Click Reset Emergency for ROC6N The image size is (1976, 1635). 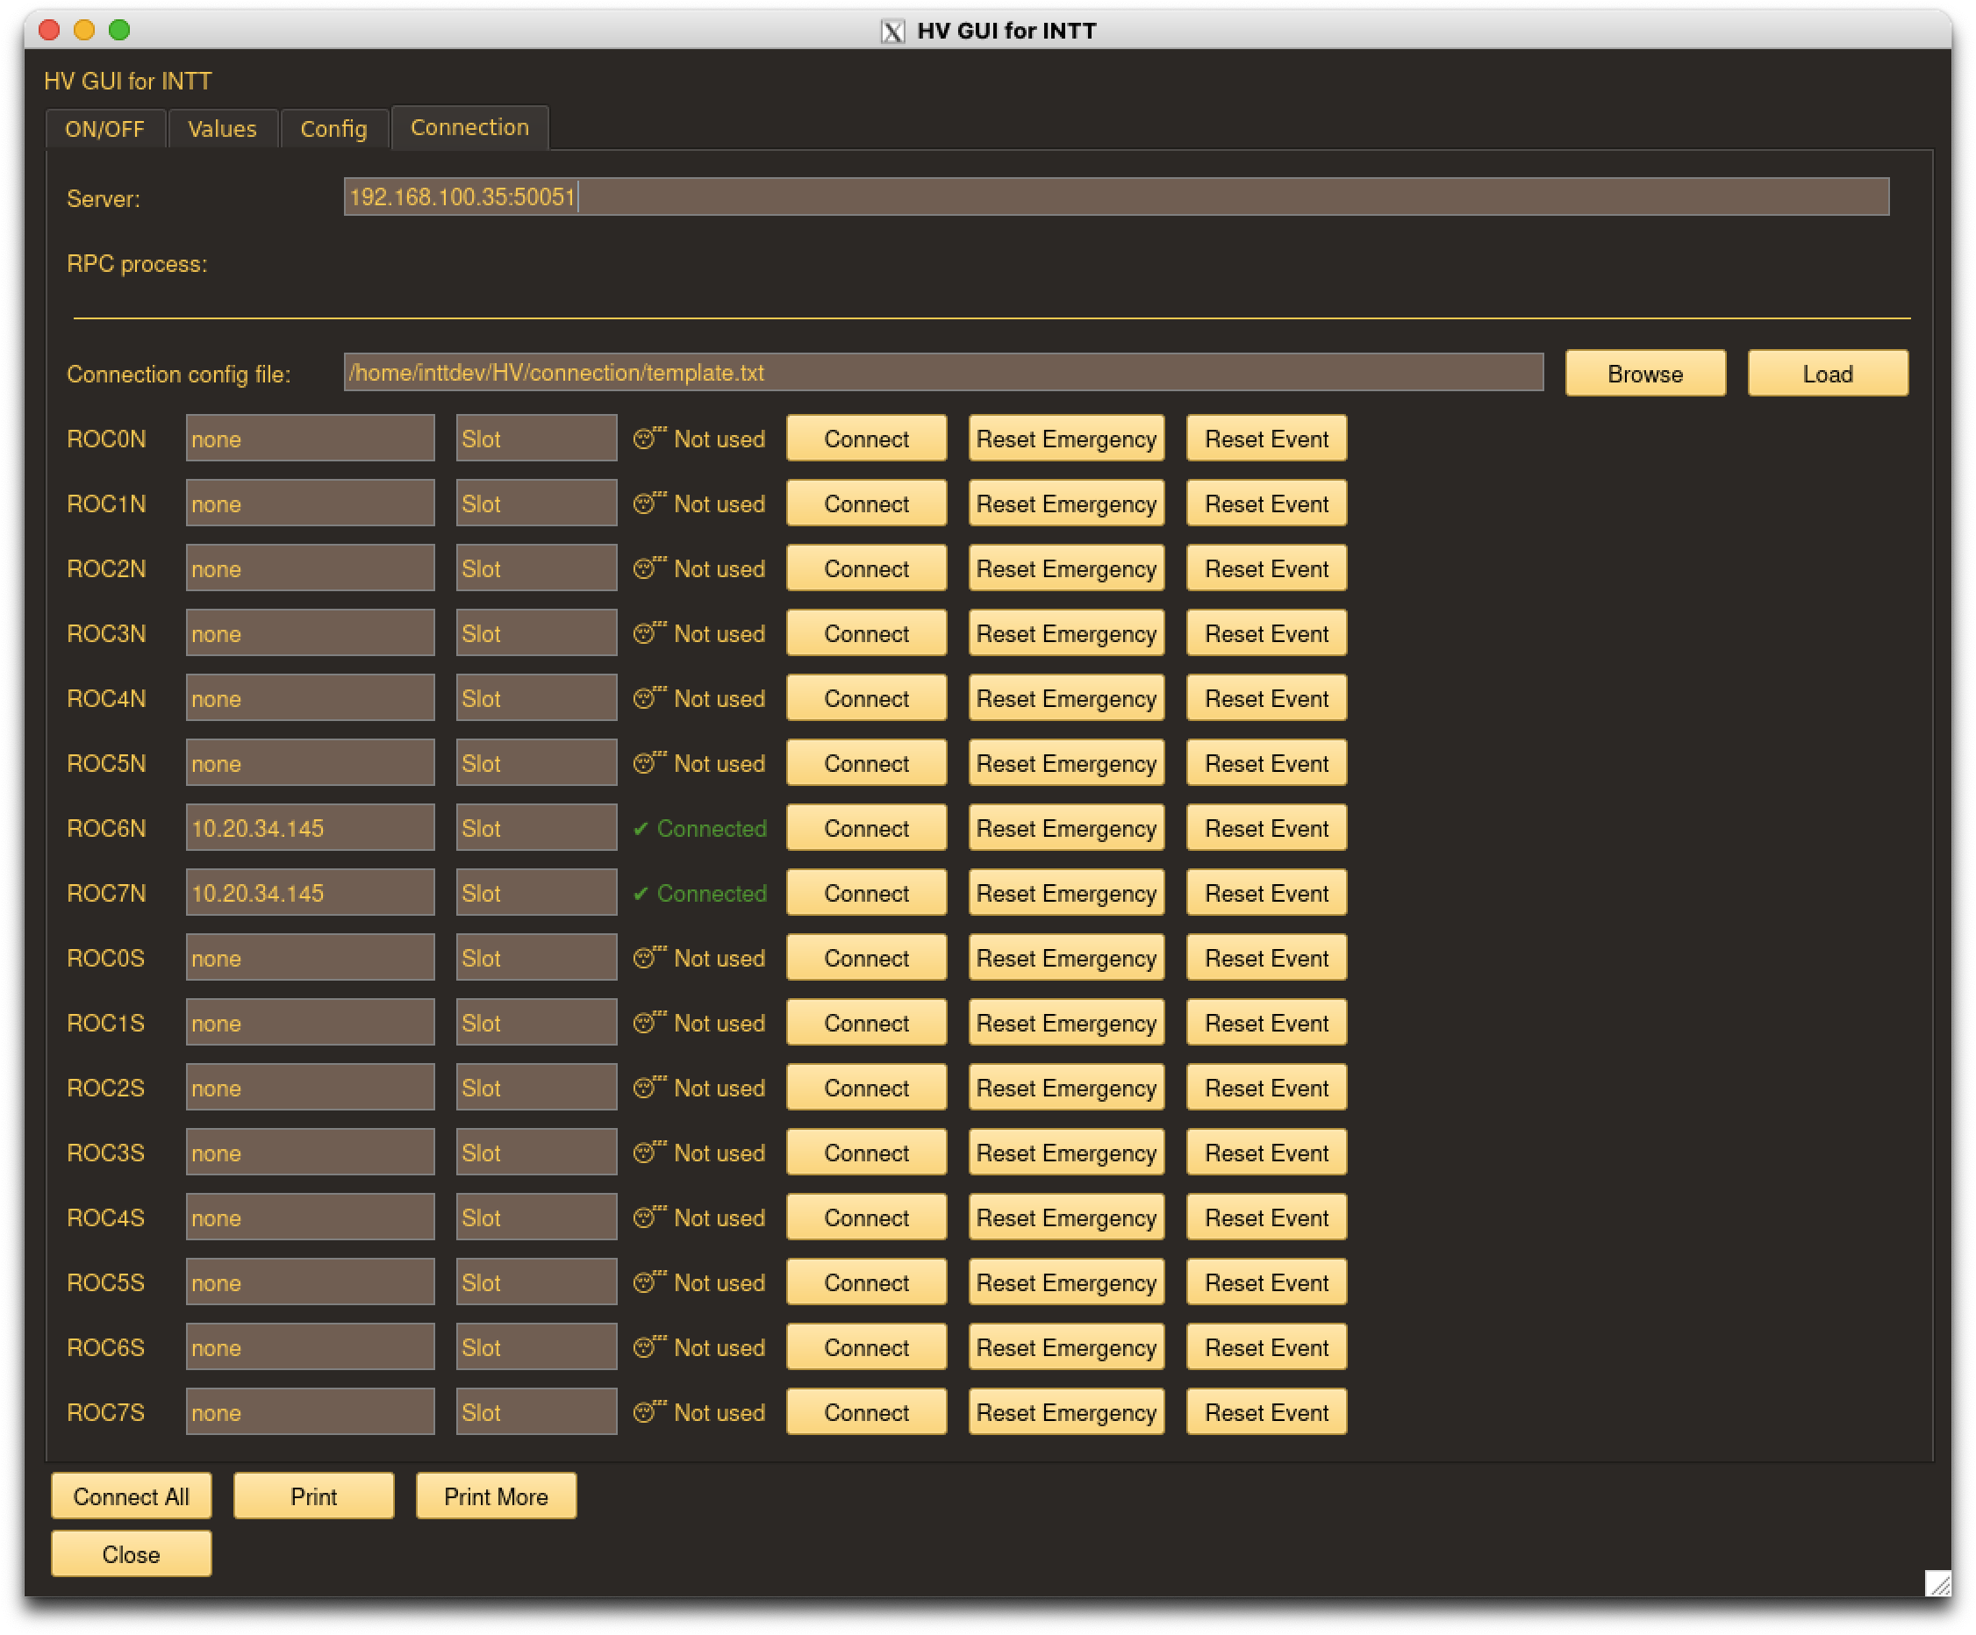point(1065,828)
